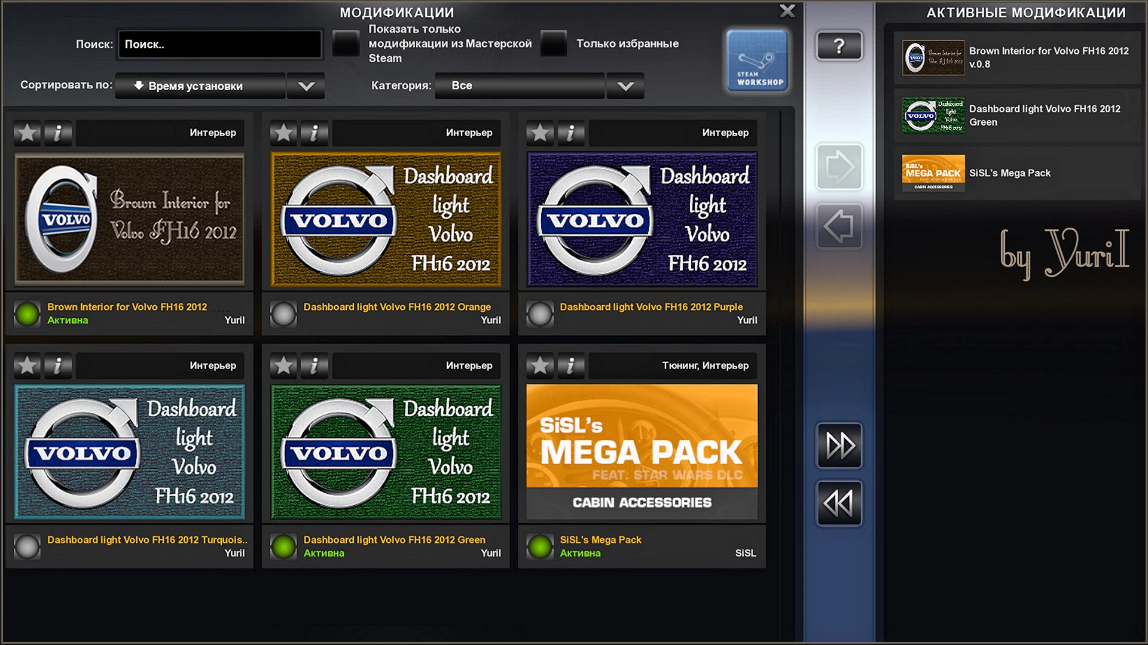Click double left arrows to deactivate all
The image size is (1148, 645).
coord(839,503)
